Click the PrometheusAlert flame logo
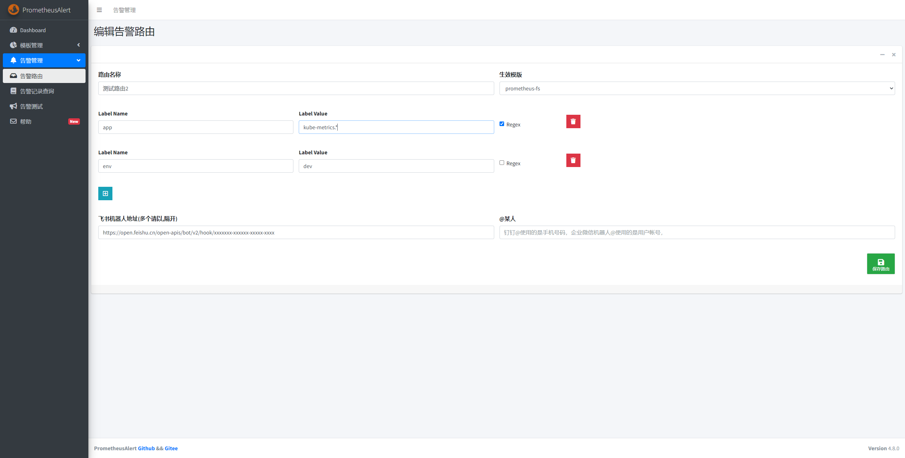The image size is (905, 458). [x=13, y=10]
